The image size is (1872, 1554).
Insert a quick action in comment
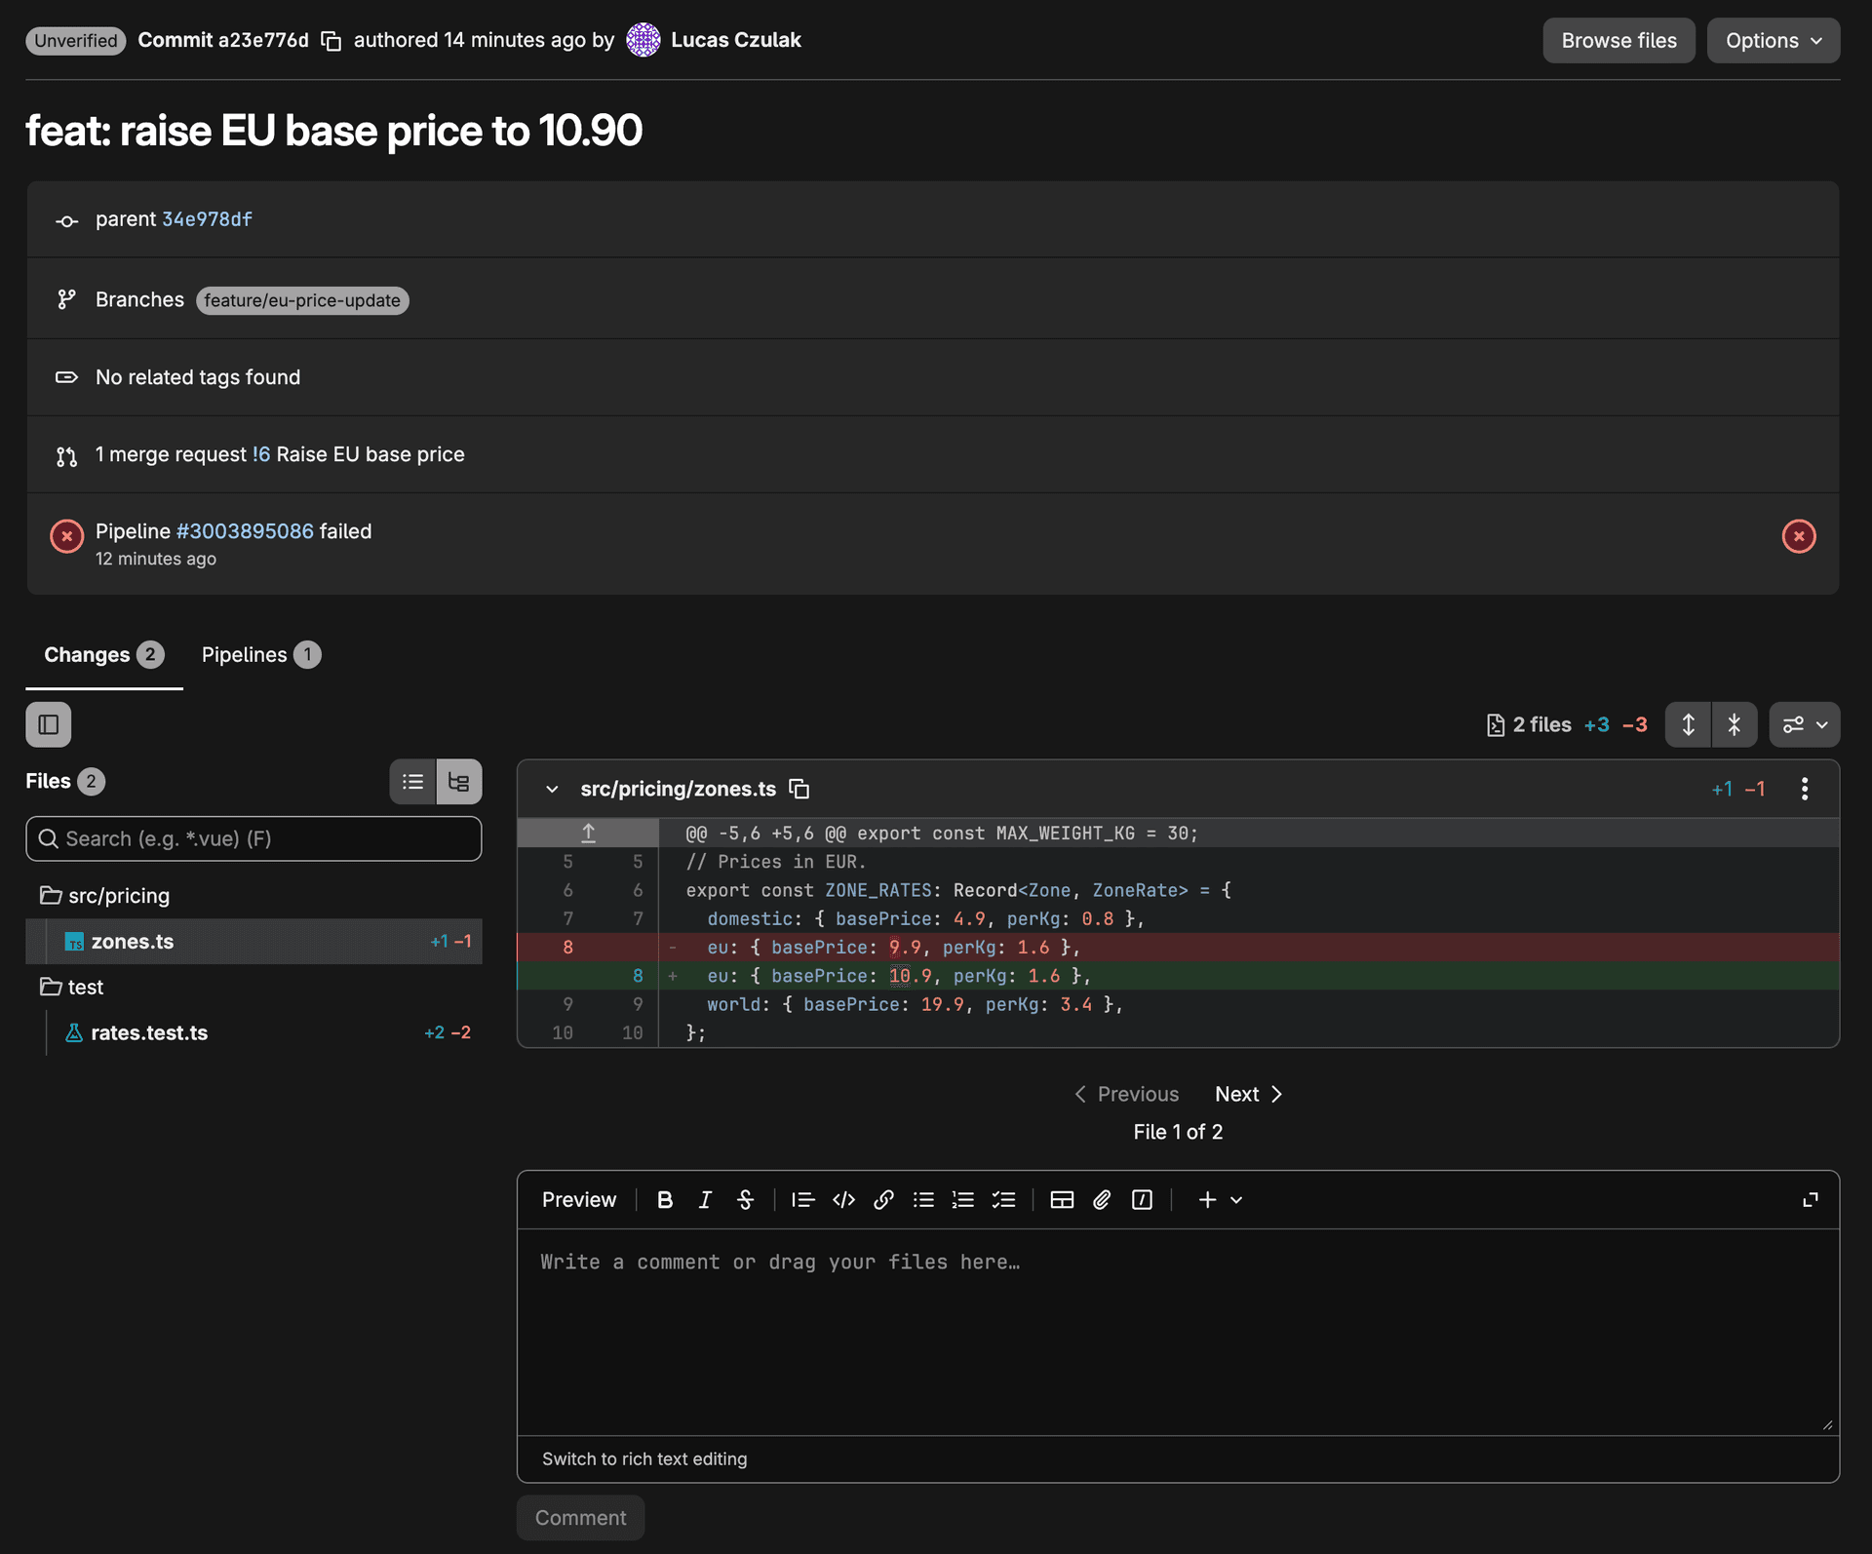click(1142, 1200)
